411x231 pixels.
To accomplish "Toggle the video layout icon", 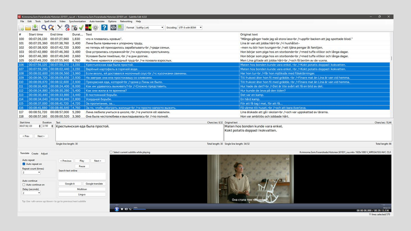I will (120, 27).
